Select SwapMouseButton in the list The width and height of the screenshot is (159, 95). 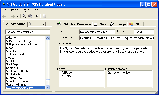[26, 81]
